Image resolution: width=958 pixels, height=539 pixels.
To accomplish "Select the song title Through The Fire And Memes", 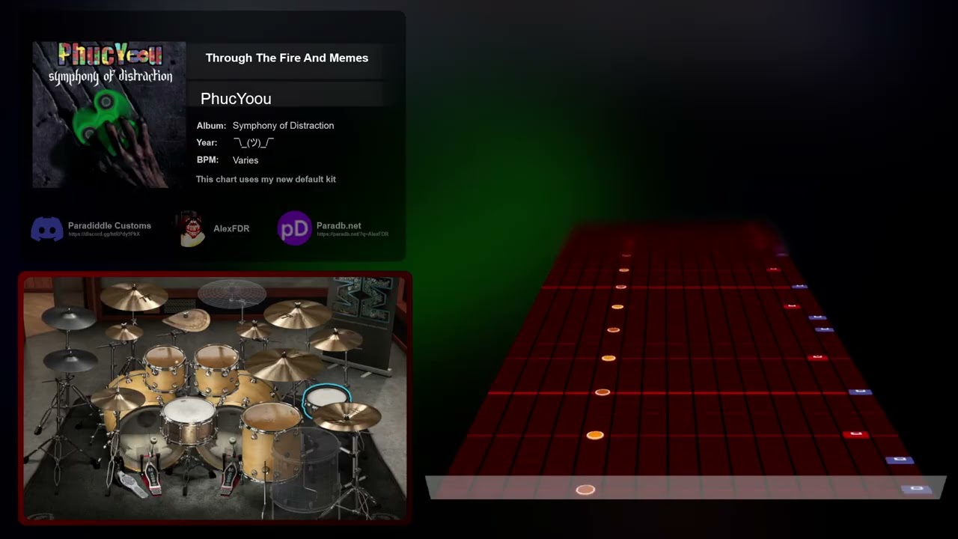I will (x=287, y=58).
